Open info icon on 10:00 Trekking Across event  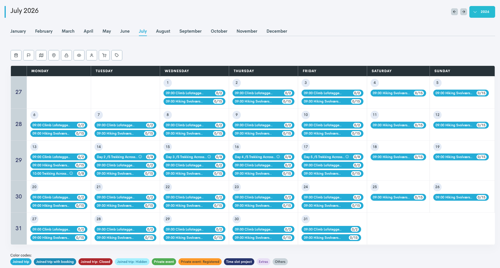71,174
